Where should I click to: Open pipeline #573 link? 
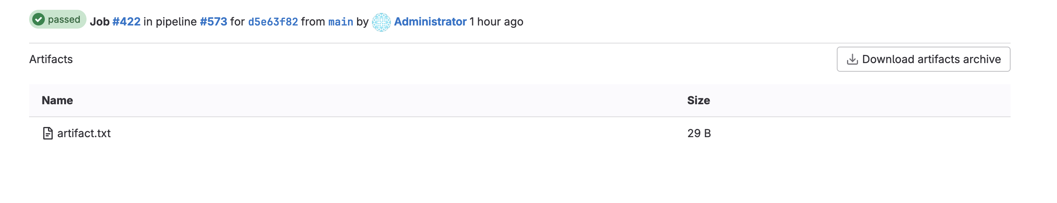pos(214,22)
